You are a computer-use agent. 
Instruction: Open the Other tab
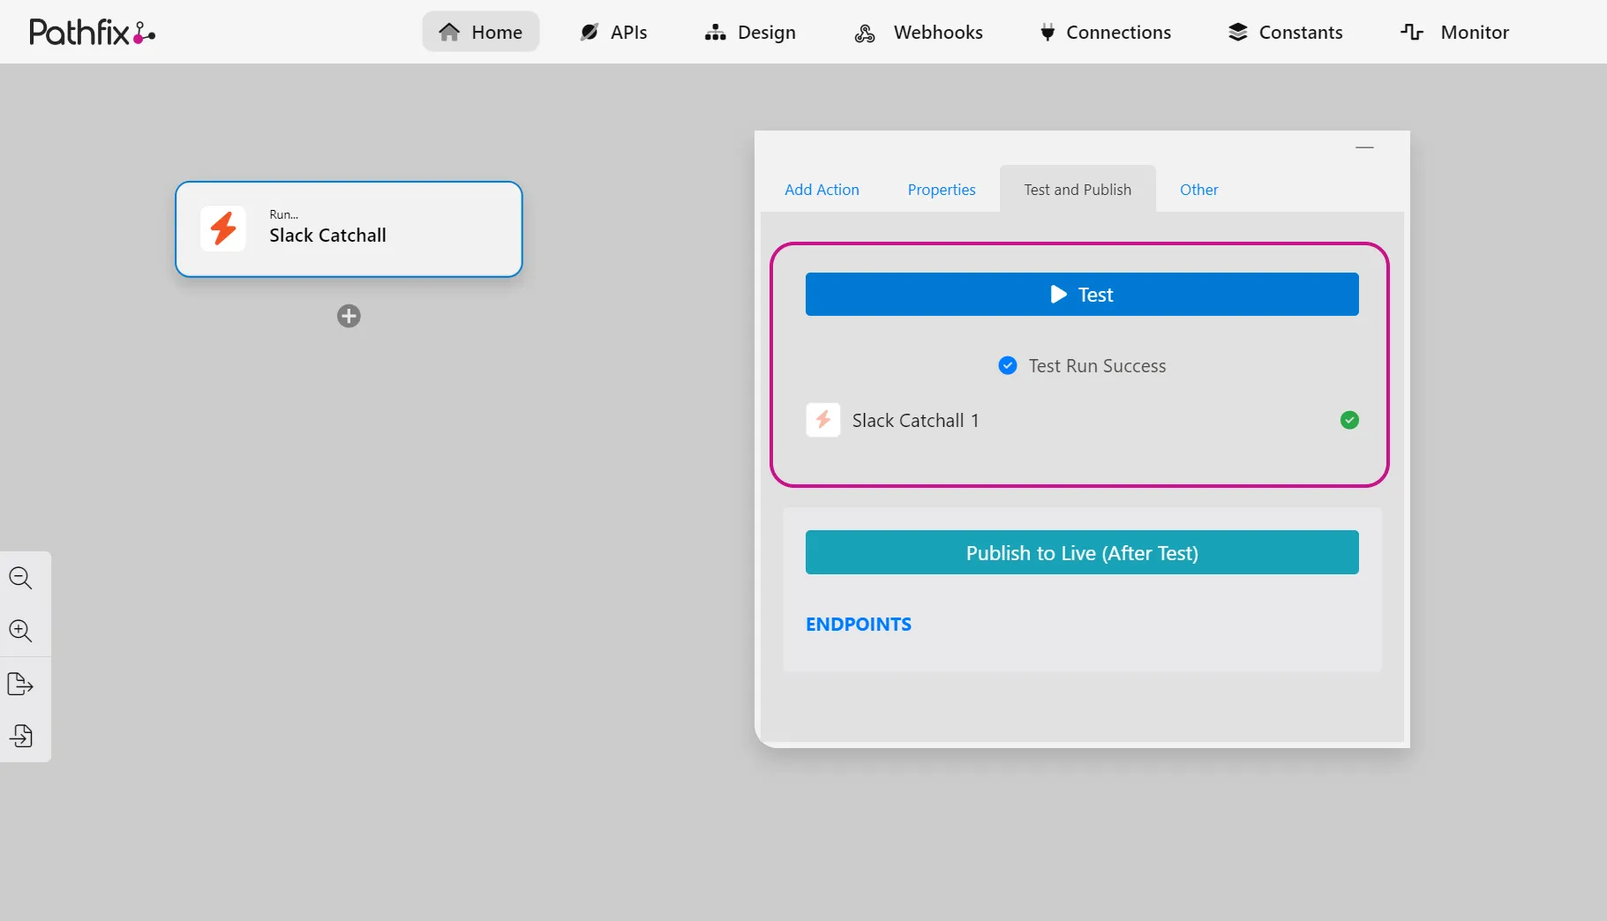[1198, 189]
